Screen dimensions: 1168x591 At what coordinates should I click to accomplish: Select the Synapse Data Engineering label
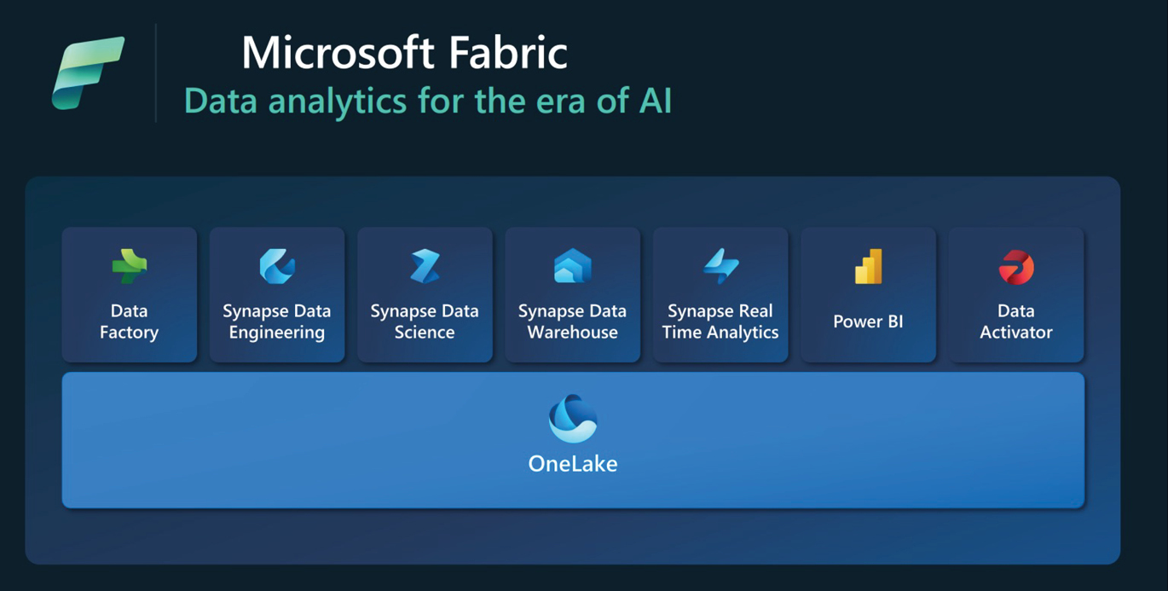tap(277, 322)
